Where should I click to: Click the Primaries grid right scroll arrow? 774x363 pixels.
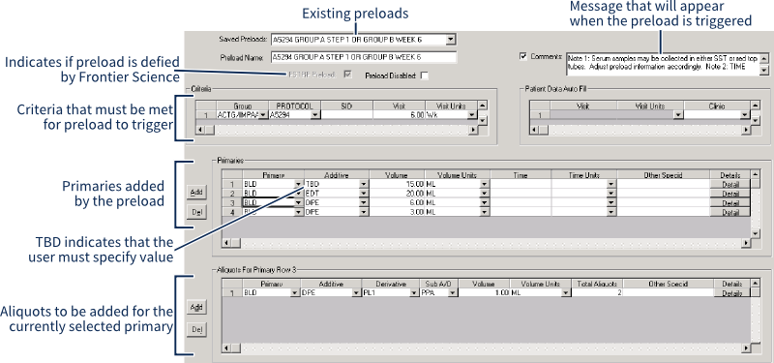(x=746, y=243)
